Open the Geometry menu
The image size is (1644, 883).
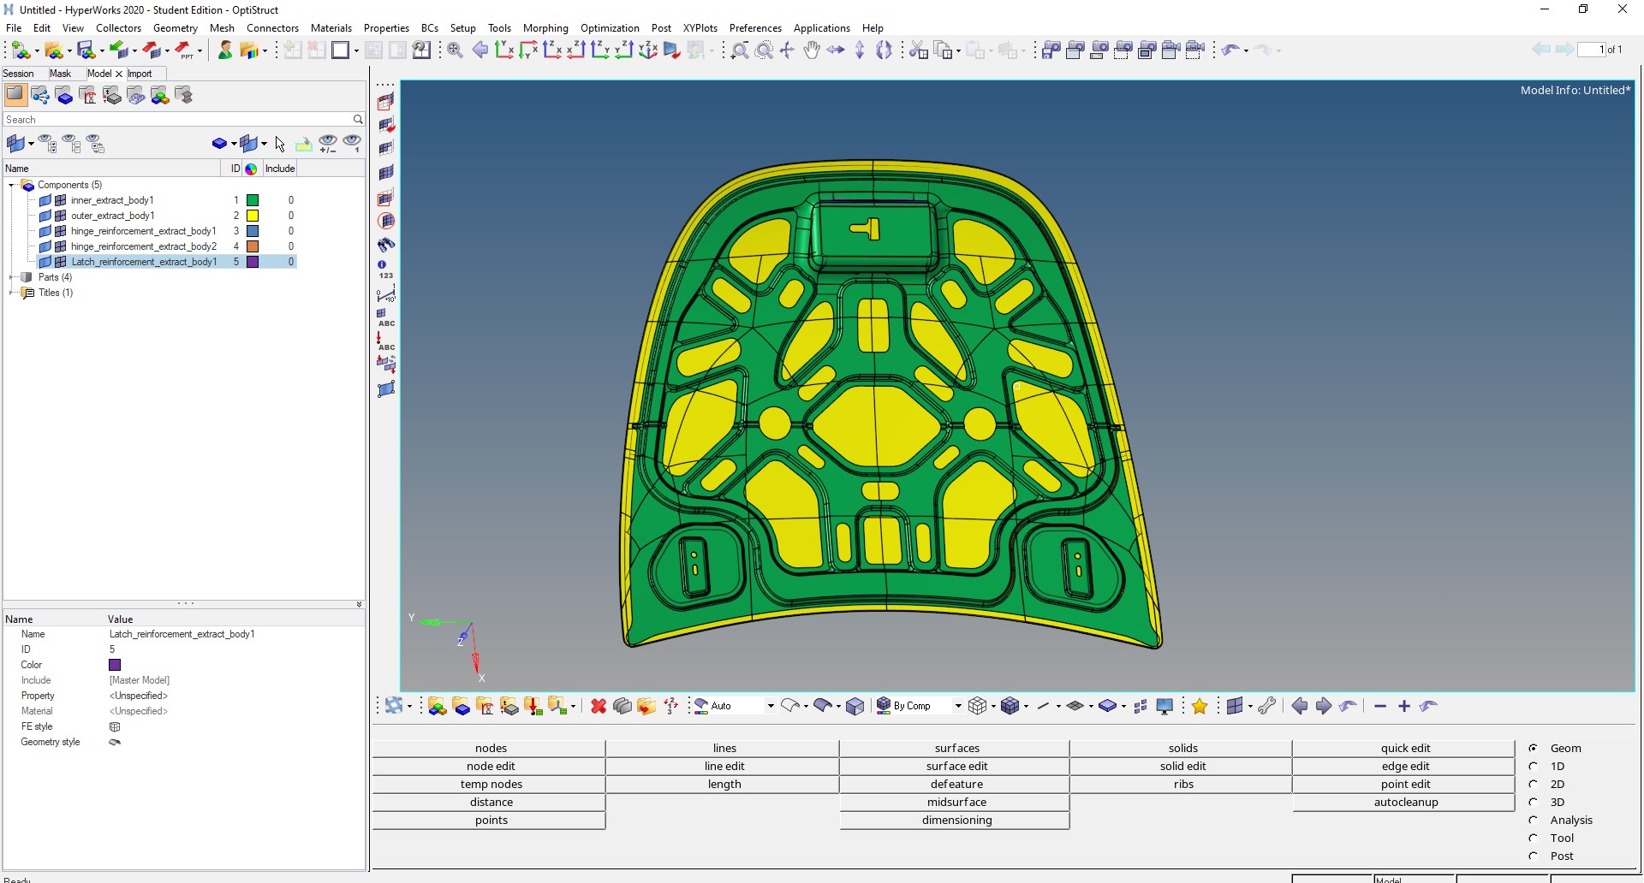(175, 28)
